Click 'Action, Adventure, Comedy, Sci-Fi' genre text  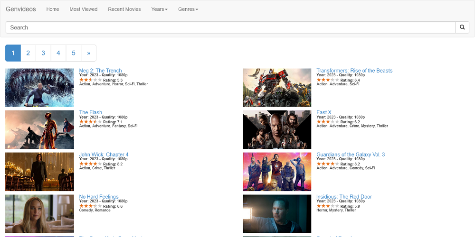346,168
